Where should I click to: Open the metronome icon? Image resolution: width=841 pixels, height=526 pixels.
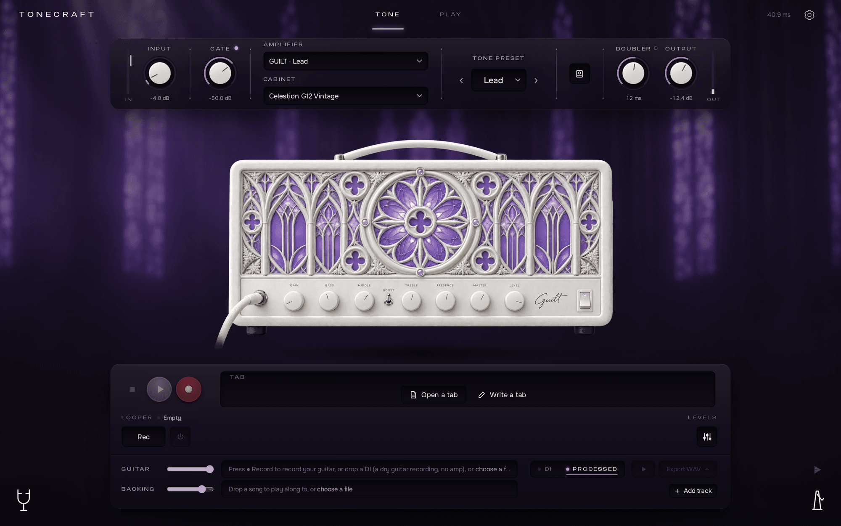[x=817, y=500]
